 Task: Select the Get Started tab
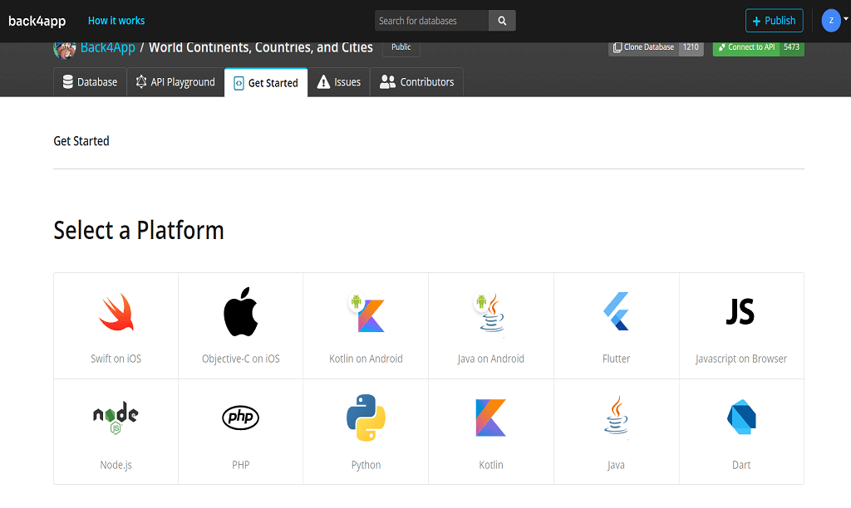[x=266, y=82]
